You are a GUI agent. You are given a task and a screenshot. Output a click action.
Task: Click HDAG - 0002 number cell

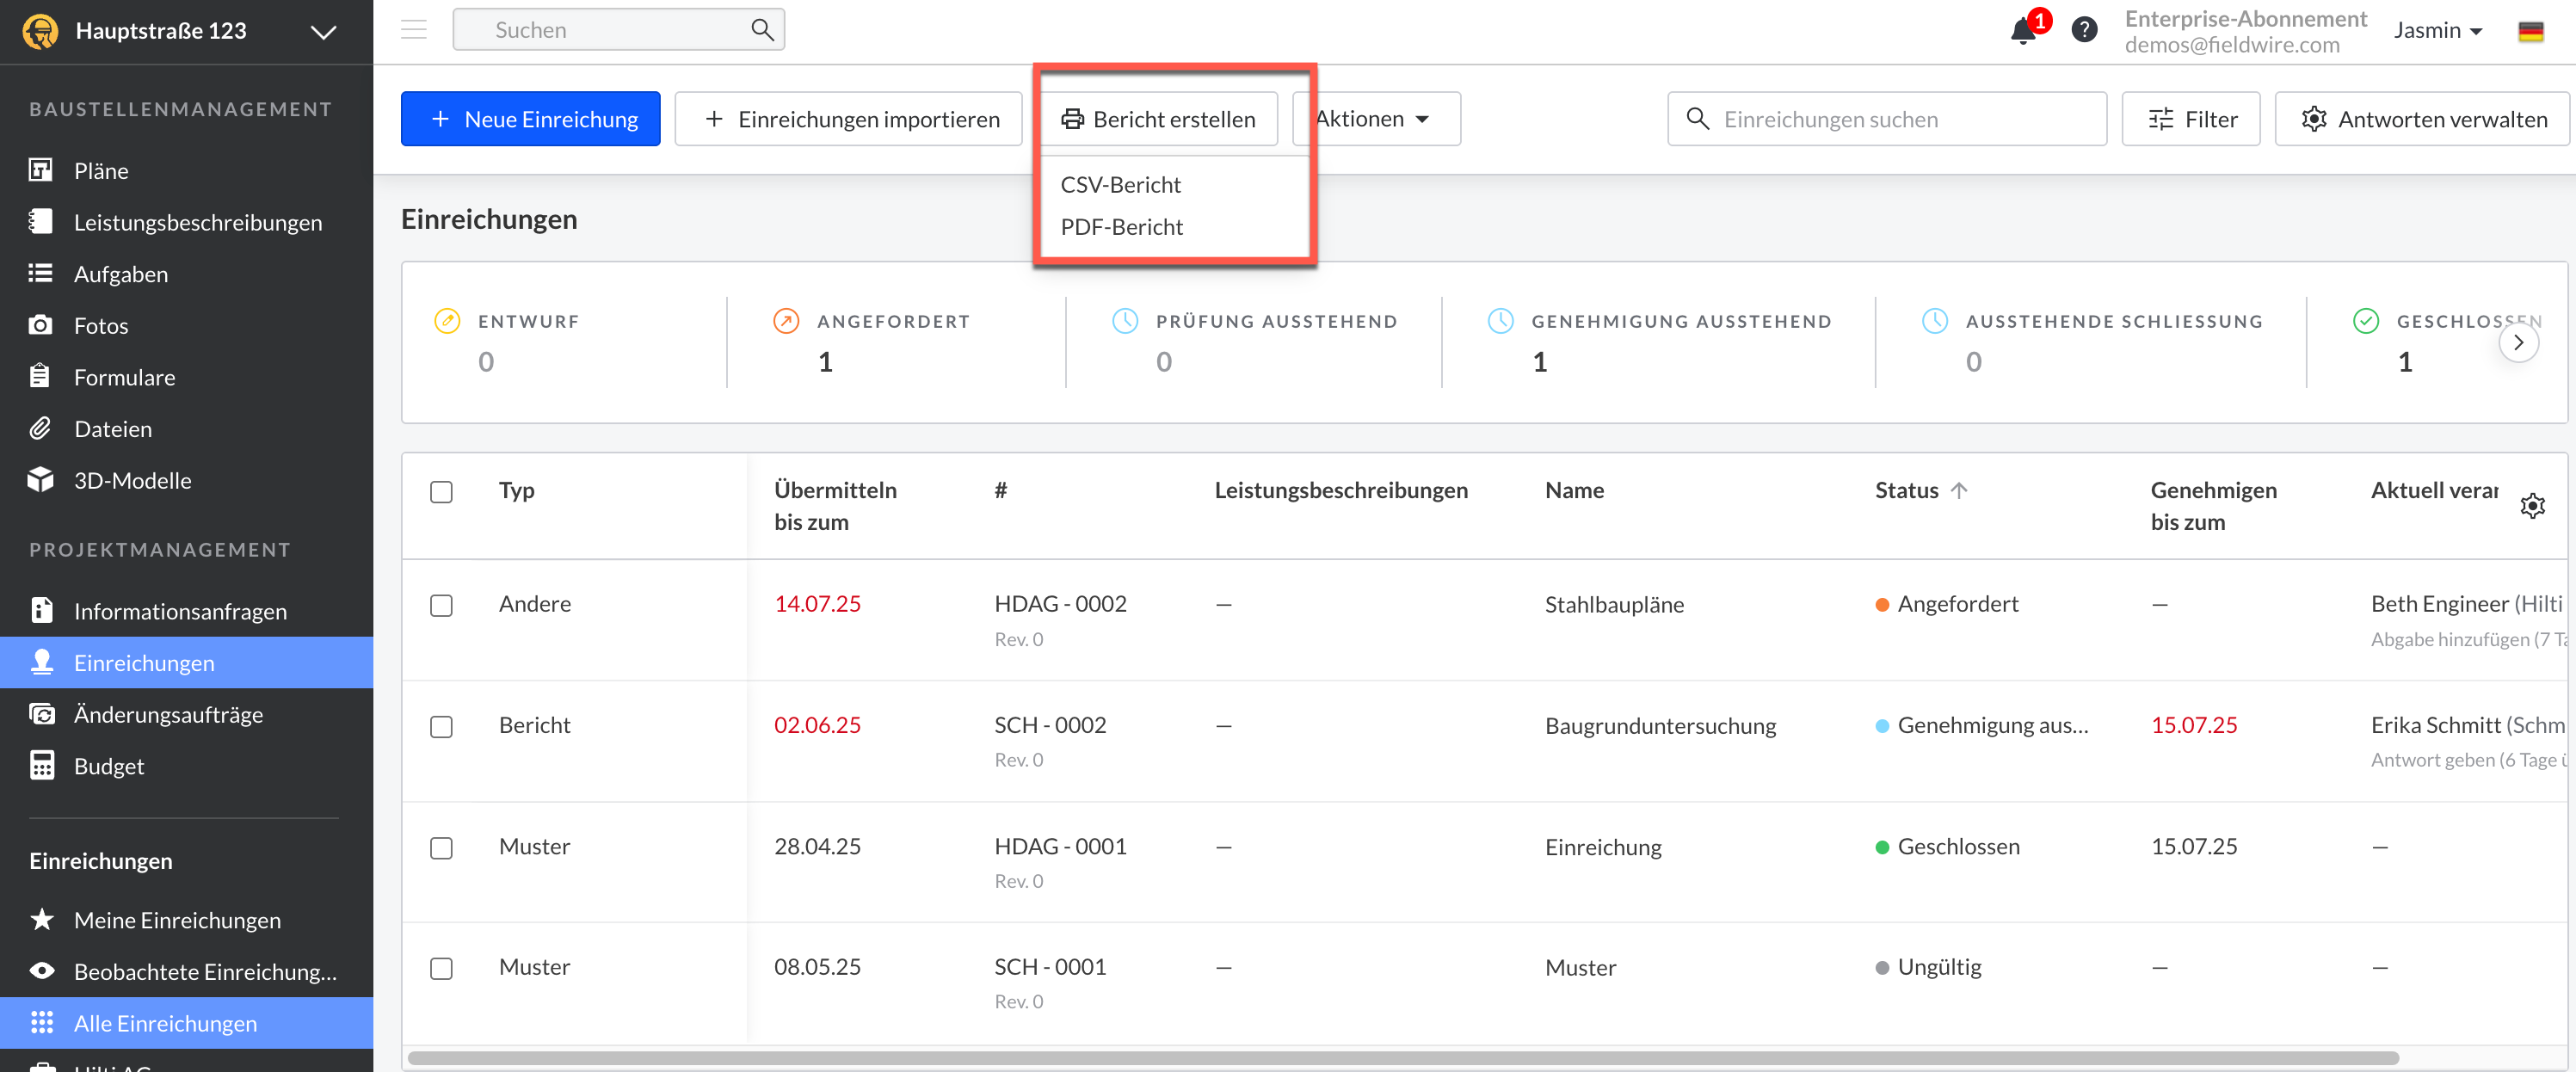coord(1060,604)
